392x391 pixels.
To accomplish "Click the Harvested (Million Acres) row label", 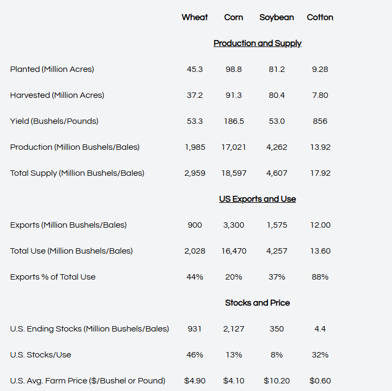I will [57, 95].
